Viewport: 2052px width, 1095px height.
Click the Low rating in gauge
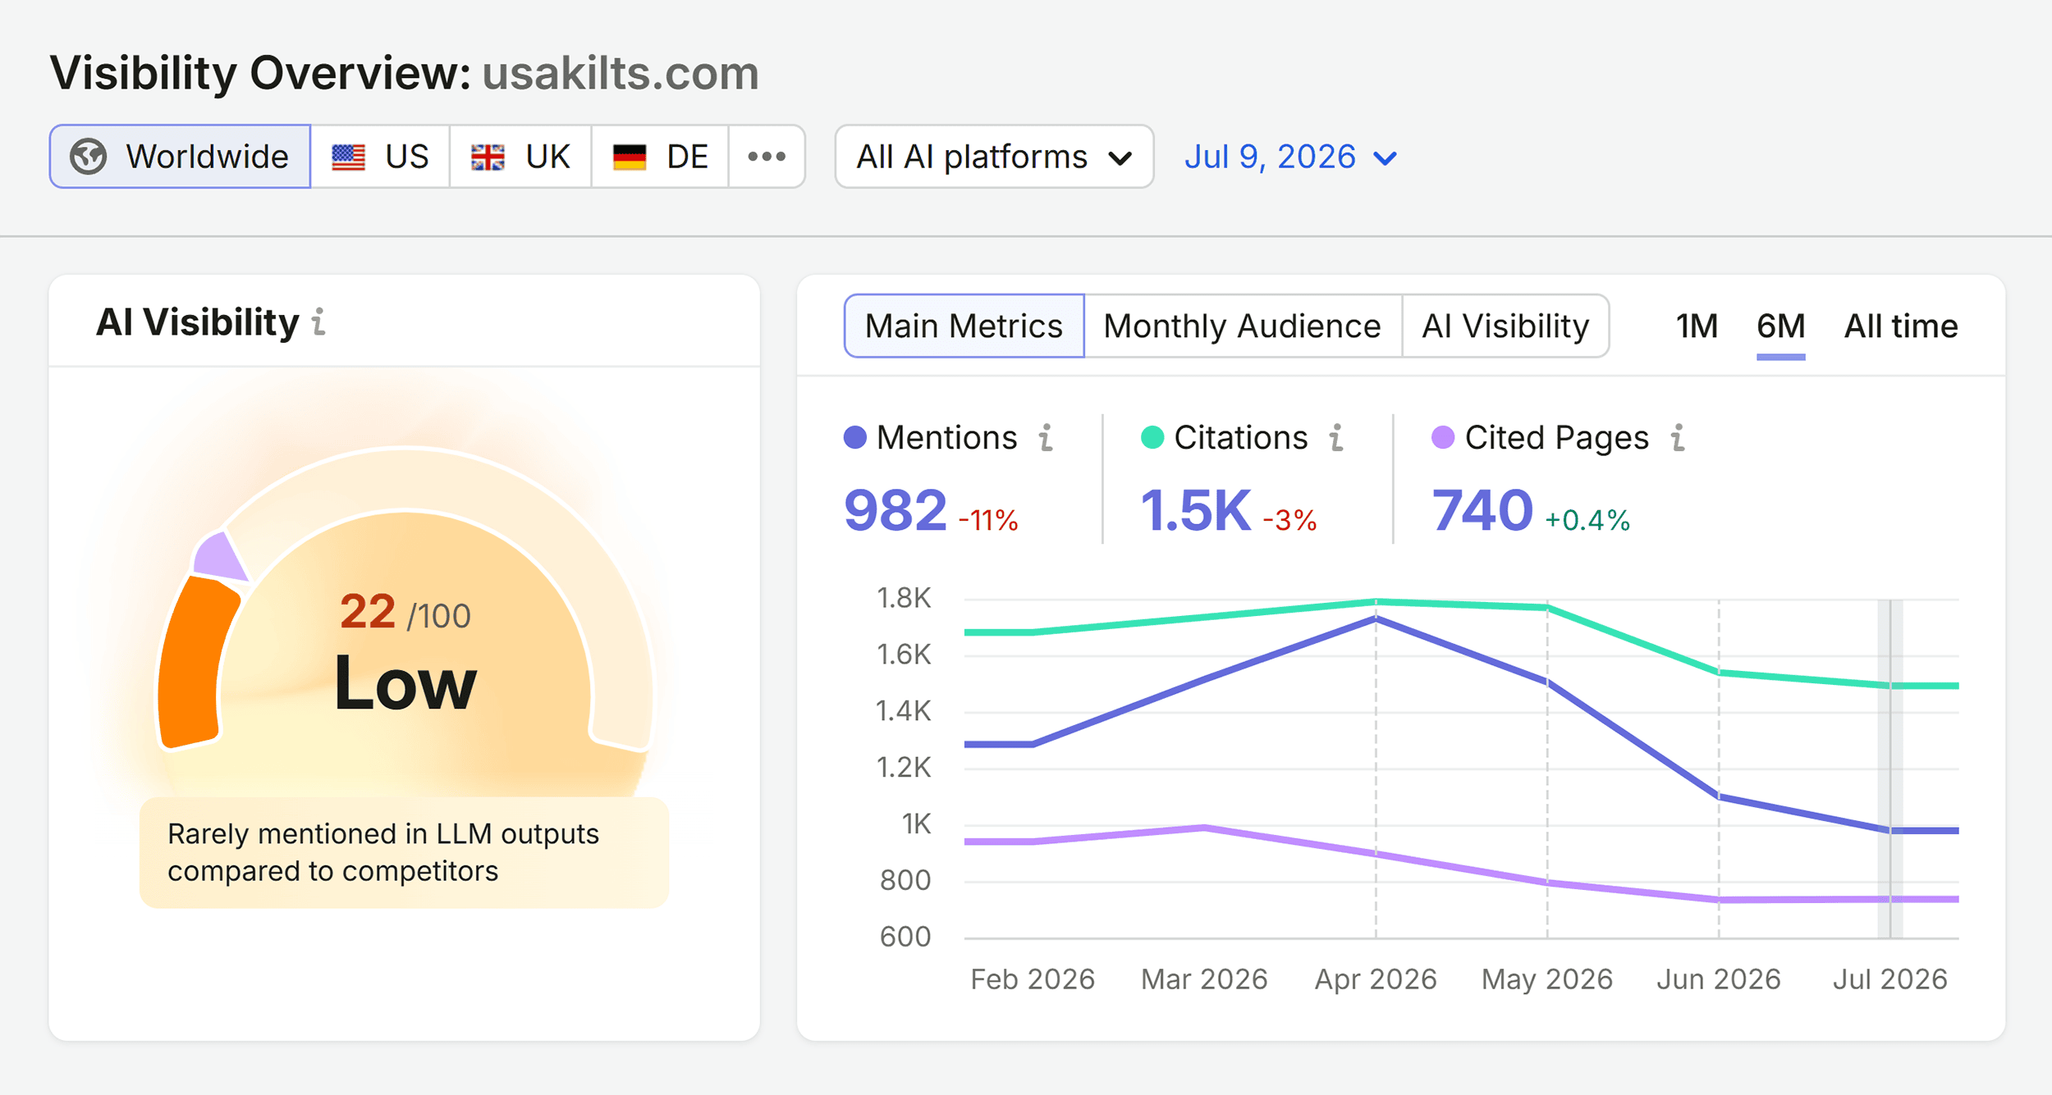[x=405, y=684]
